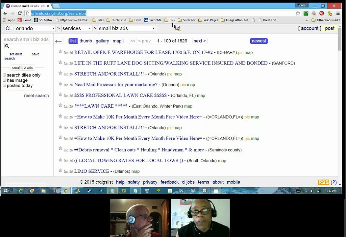This screenshot has height=237, width=346.
Task: Switch to map view tab
Action: 117,41
